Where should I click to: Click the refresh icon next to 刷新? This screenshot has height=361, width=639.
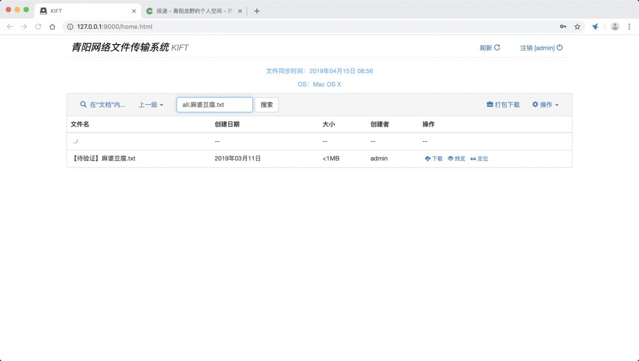(x=497, y=48)
